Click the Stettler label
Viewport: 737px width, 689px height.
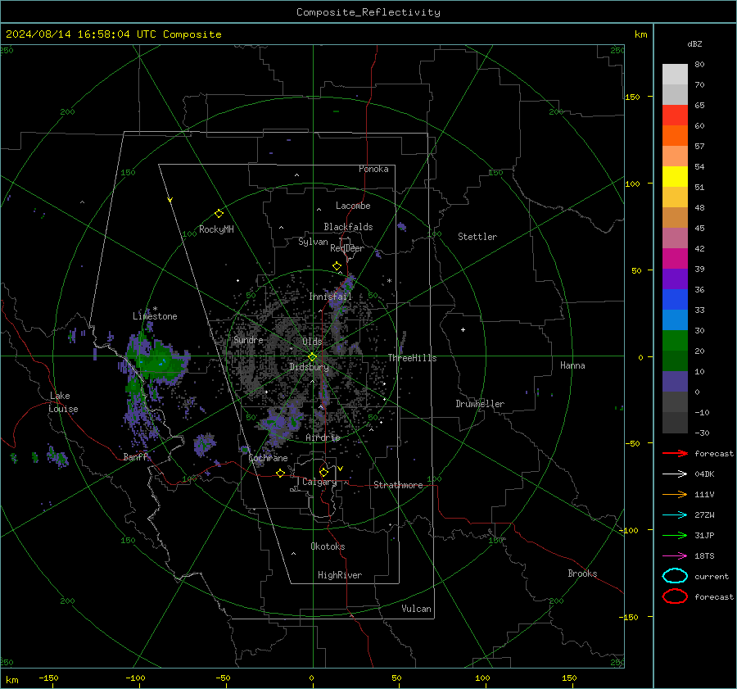pyautogui.click(x=477, y=237)
